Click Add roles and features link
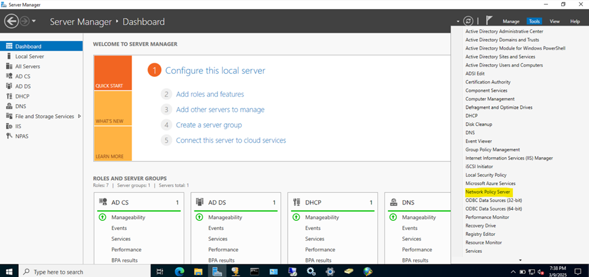The height and width of the screenshot is (277, 589). 210,94
